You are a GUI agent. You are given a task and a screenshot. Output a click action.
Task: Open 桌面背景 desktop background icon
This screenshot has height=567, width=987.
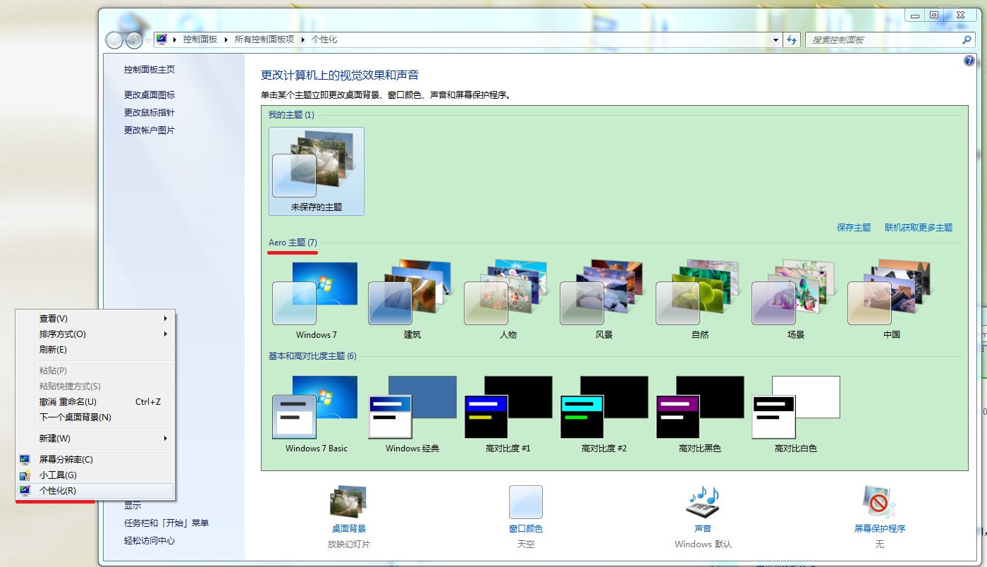[348, 501]
